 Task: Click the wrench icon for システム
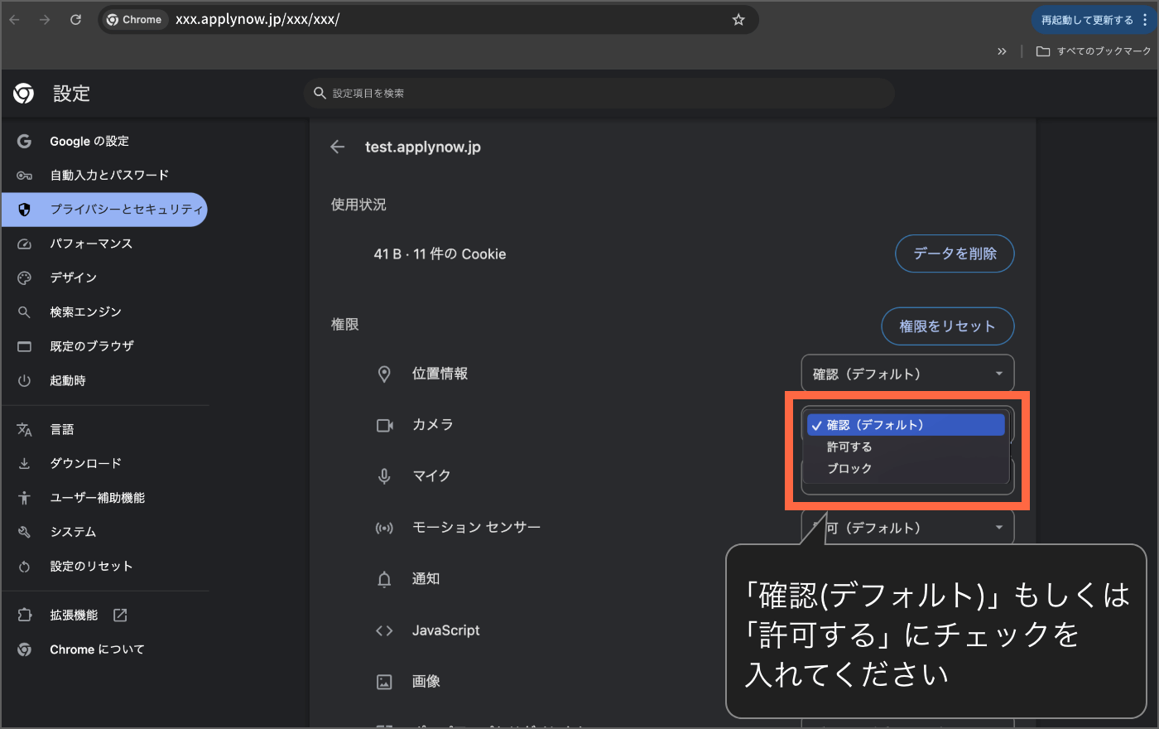tap(24, 532)
